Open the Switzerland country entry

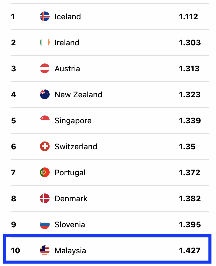tap(76, 147)
